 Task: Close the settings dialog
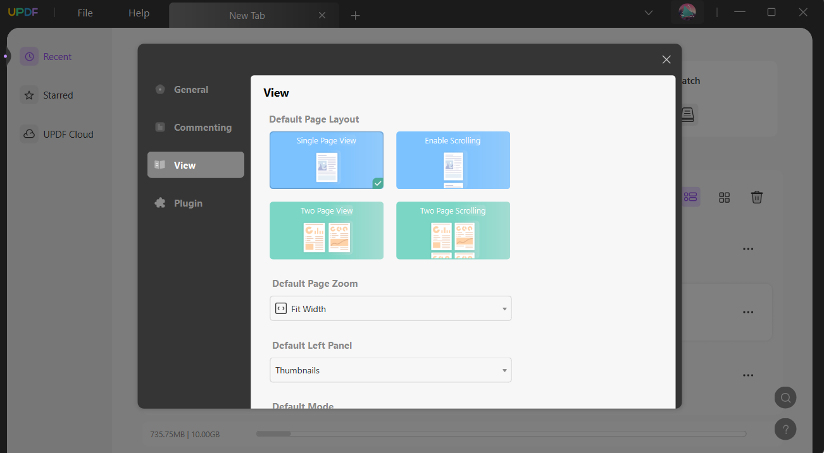[x=666, y=59]
